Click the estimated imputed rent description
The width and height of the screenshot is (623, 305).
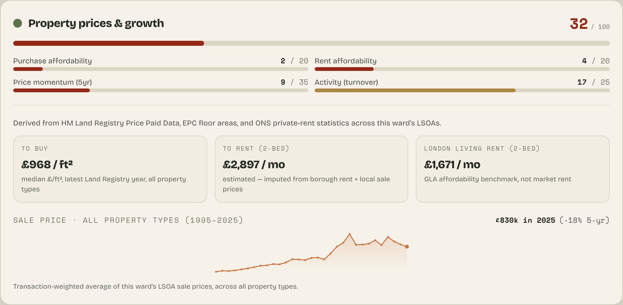pyautogui.click(x=306, y=184)
